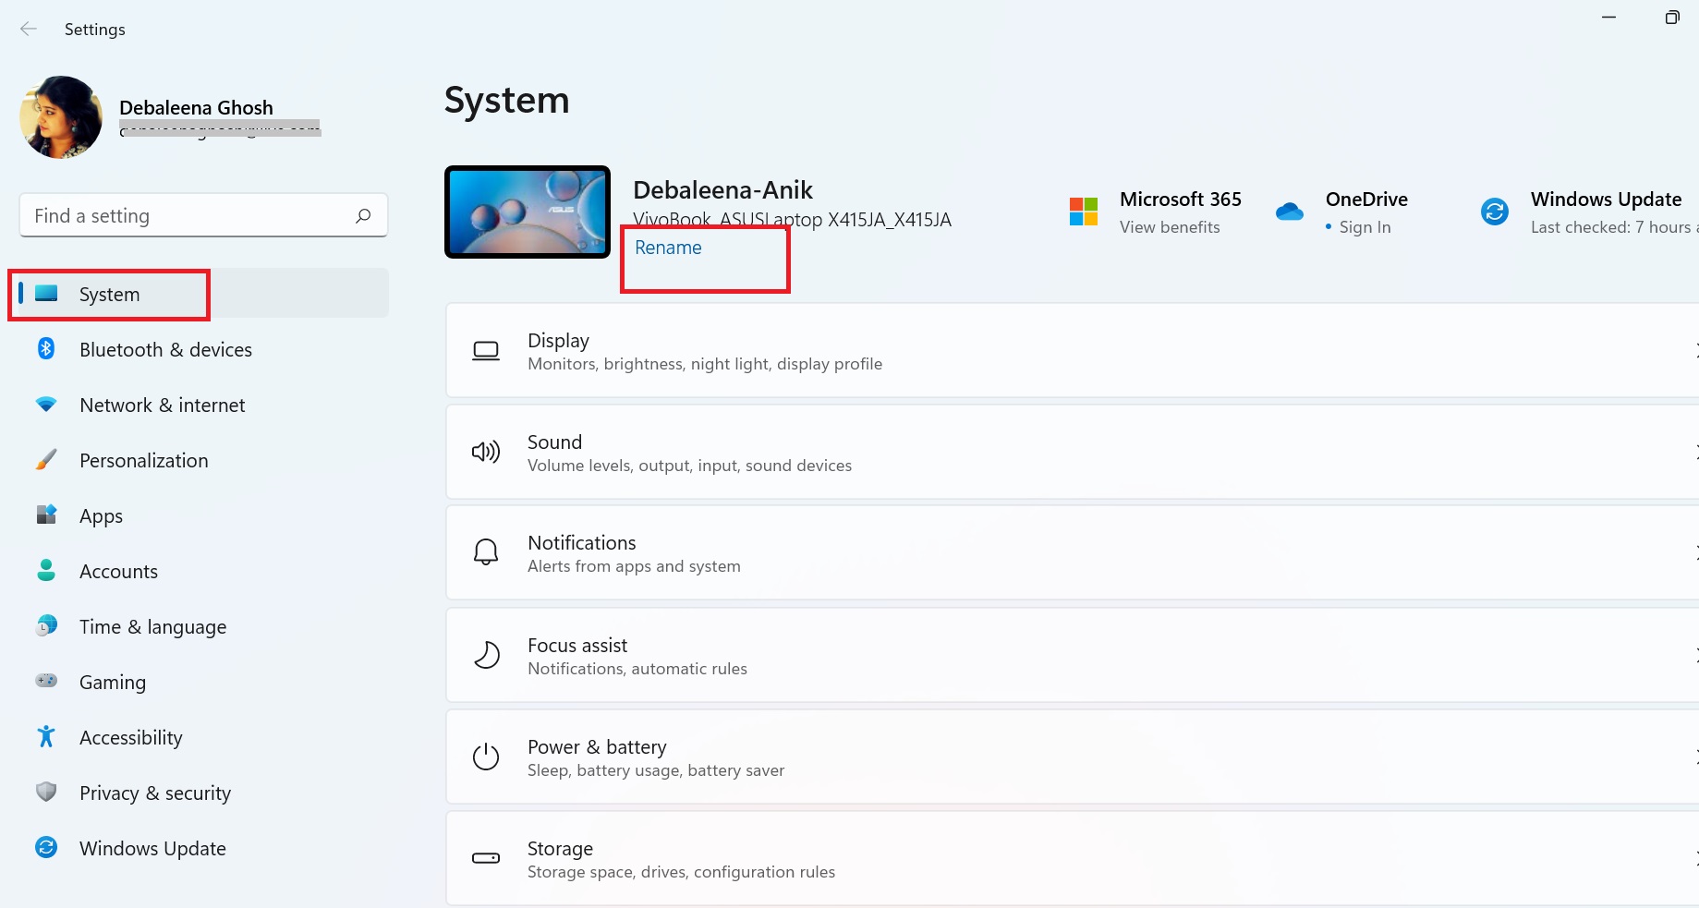Click OneDrive Sign In
Viewport: 1699px width, 908px height.
1365,227
